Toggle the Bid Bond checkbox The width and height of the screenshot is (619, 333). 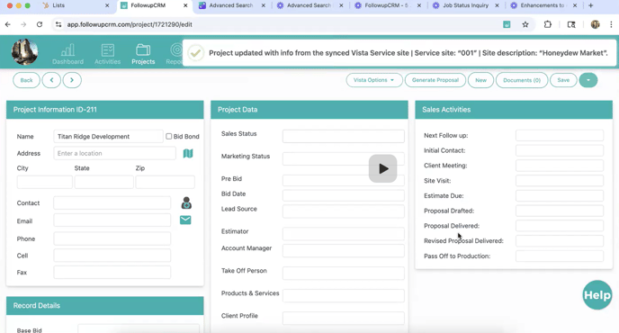pos(169,136)
